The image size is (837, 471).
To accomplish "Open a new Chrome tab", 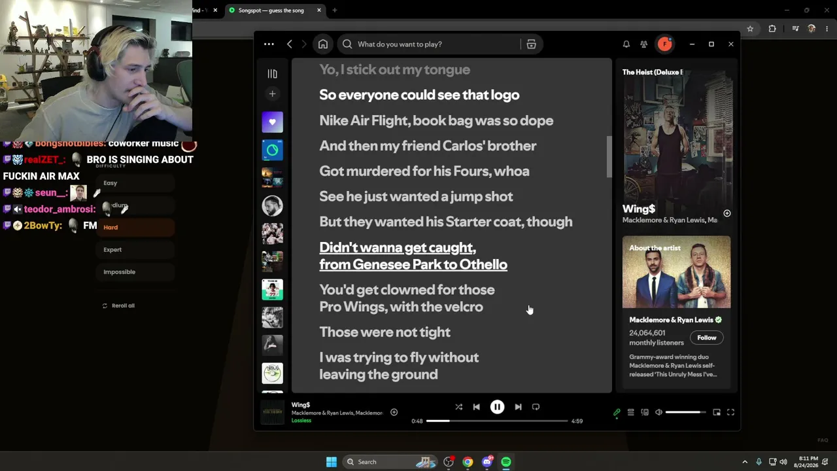I will [335, 10].
